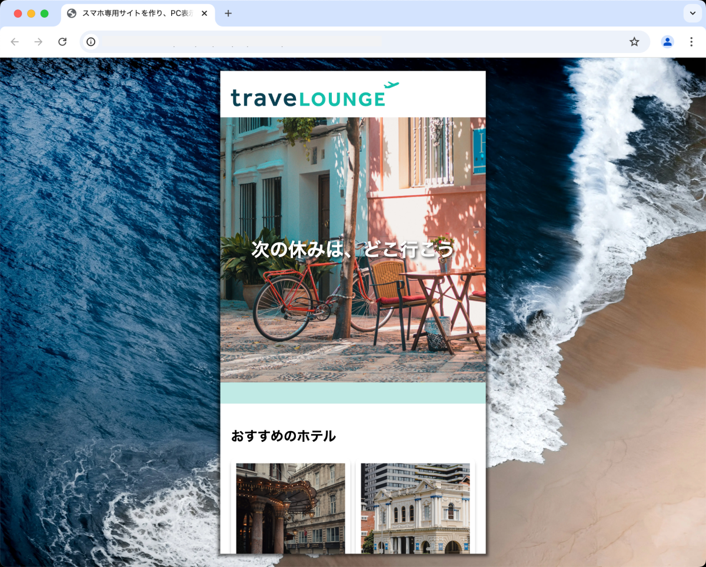Click the おすすめのホテル heading
The height and width of the screenshot is (567, 706).
tap(283, 436)
